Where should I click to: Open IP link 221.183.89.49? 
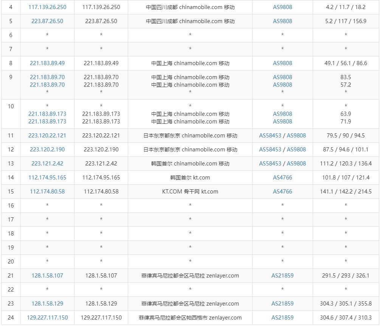coord(47,63)
